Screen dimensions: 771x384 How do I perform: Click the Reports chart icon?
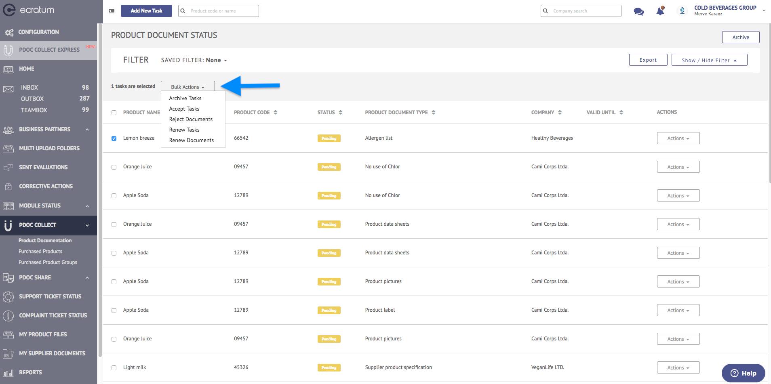point(8,373)
